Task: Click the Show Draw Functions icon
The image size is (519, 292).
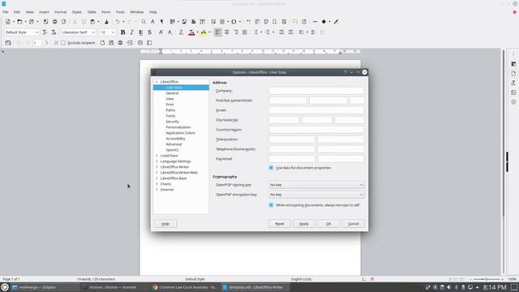Action: point(336,22)
